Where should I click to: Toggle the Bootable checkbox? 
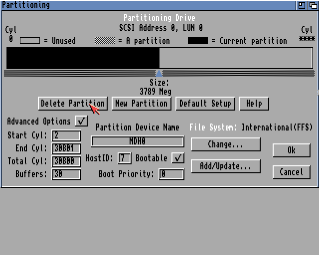click(177, 158)
